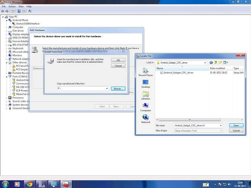Select the Vijay-PC root node

[x=13, y=16]
